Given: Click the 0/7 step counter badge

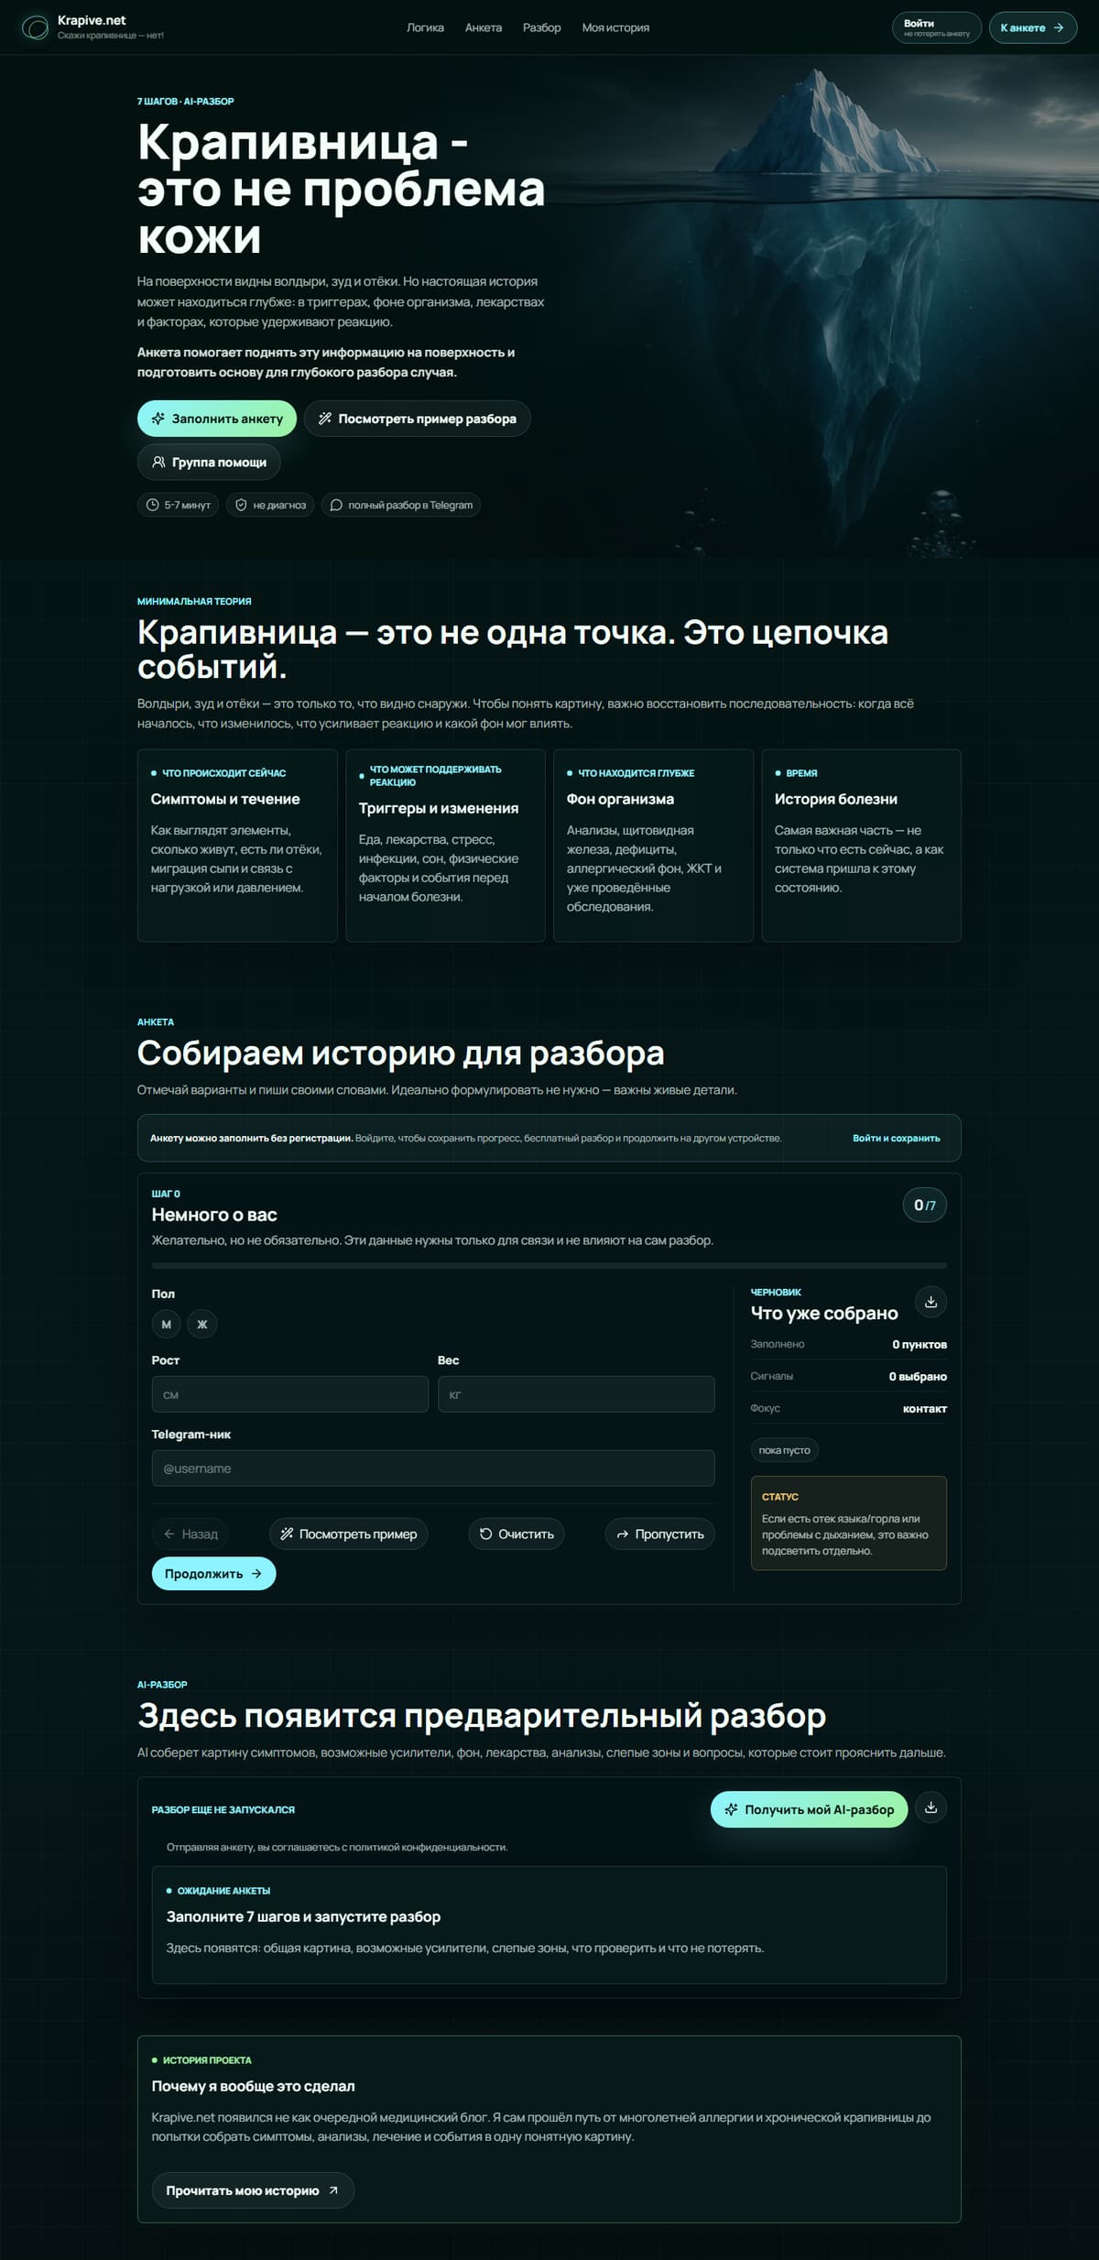Looking at the screenshot, I should point(925,1206).
